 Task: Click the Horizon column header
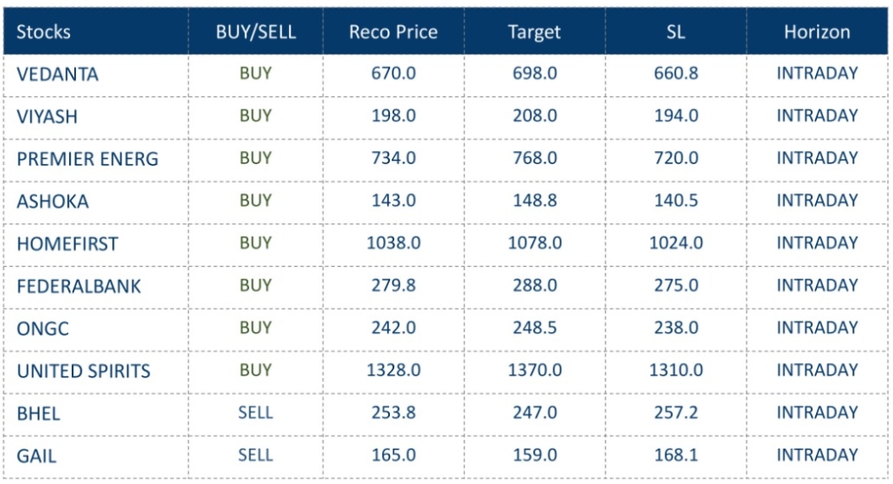(x=817, y=32)
